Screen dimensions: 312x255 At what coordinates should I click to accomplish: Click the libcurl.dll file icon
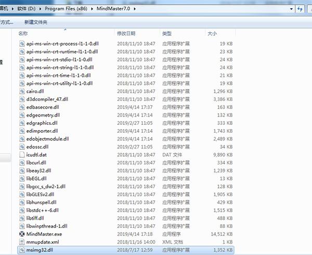coord(22,163)
